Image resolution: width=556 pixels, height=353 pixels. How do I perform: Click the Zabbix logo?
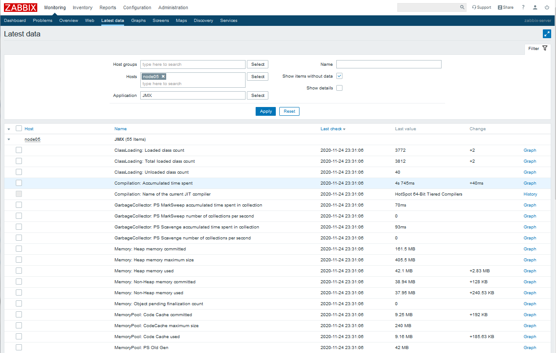[x=21, y=7]
